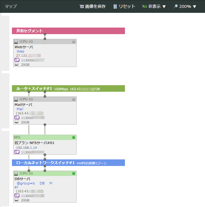
Task: Click the grey power status of Mail server
Action: tap(73, 99)
